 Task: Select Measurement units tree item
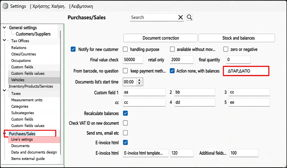[x=27, y=100]
